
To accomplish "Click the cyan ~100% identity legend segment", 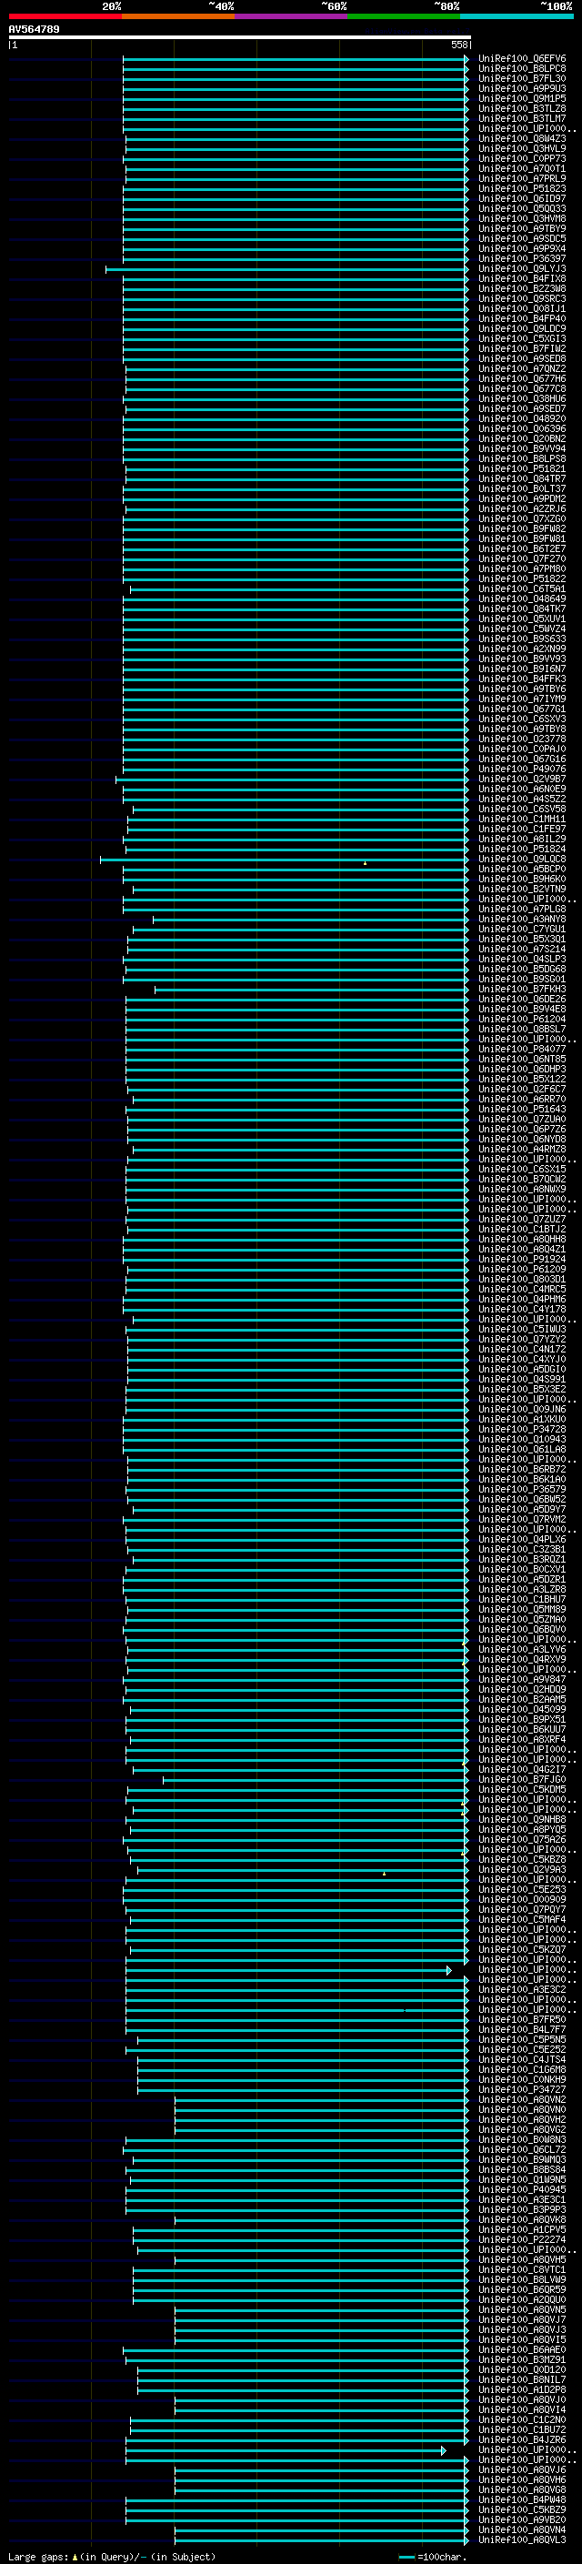I will (516, 16).
